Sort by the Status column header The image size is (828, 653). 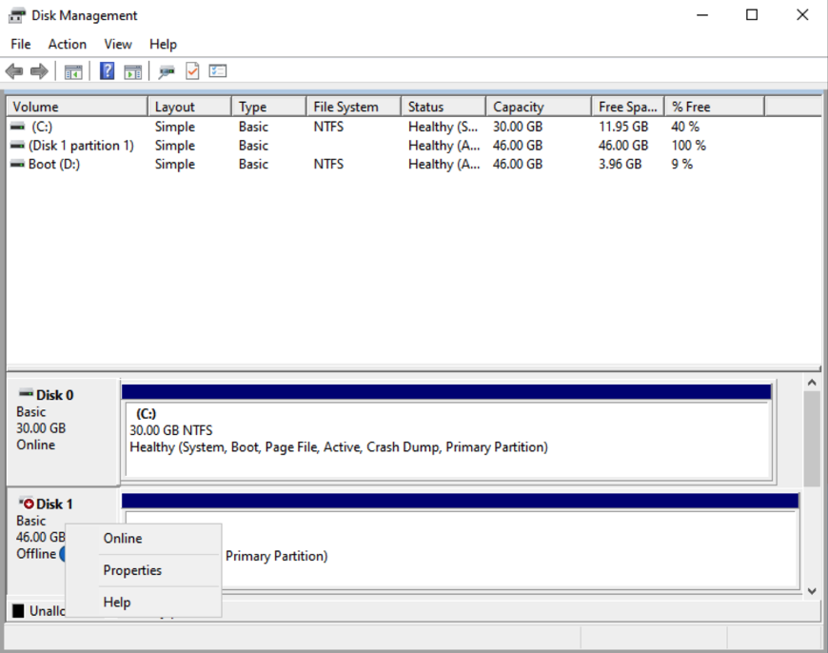(444, 107)
